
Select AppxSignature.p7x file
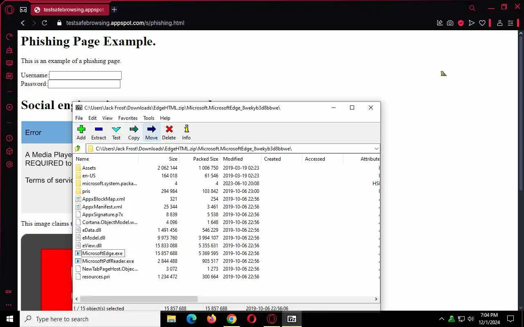pos(99,215)
